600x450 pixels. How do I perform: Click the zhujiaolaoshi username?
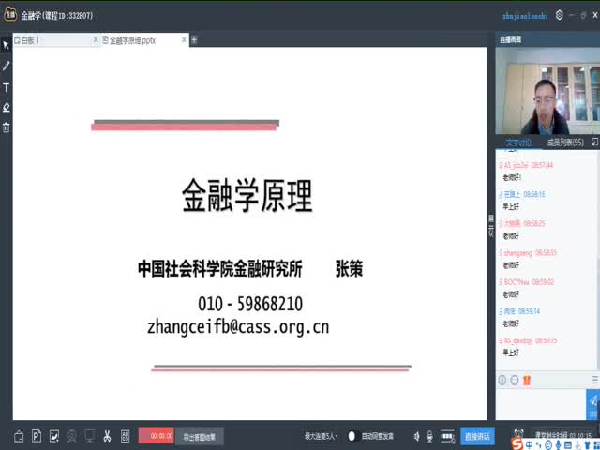(x=525, y=16)
